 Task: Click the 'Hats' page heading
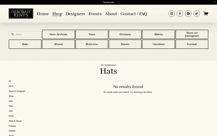pos(108,71)
